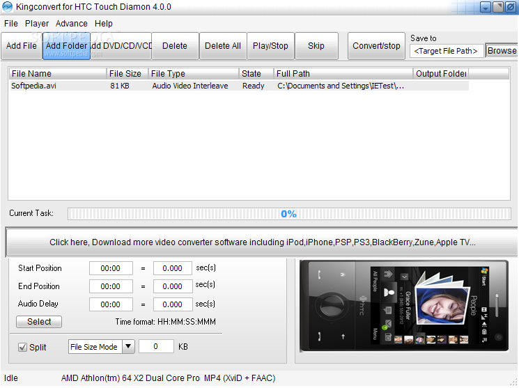Click the Audio Delay time field
Viewport: 519px width, 388px height.
tap(111, 304)
